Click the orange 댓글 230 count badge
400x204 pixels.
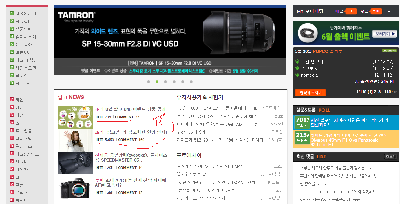[x=376, y=11]
